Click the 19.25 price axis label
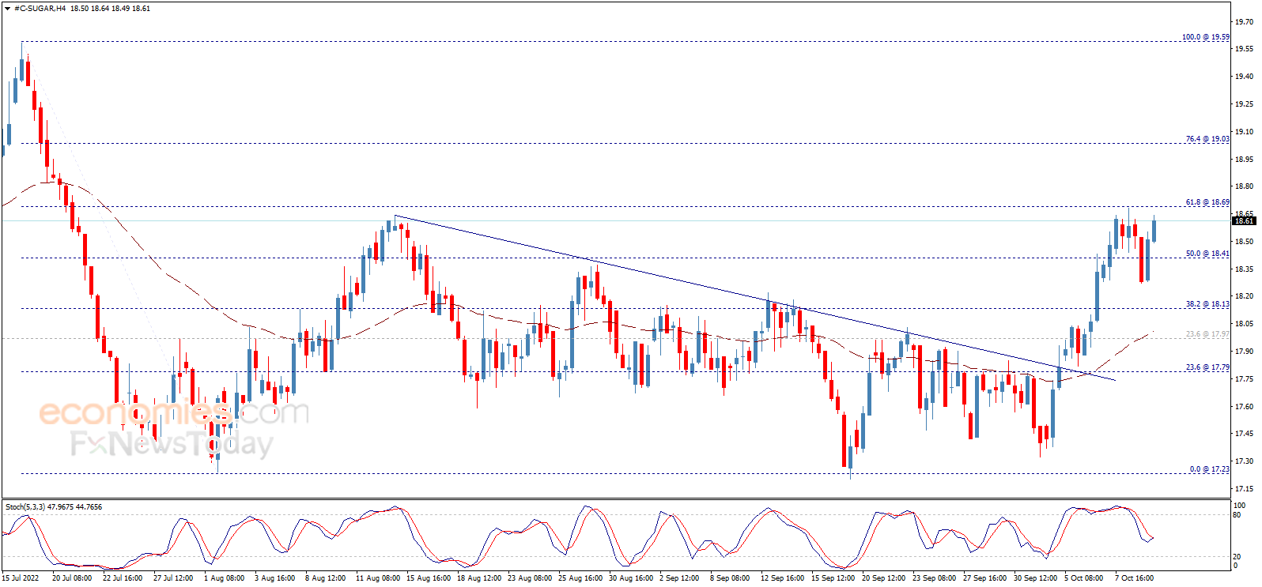The height and width of the screenshot is (587, 1262). pyautogui.click(x=1244, y=104)
